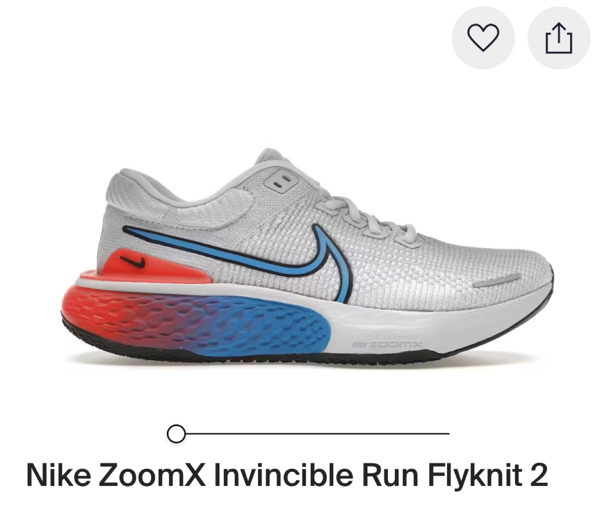Favorite the shoe with the heart icon
Screen dimensions: 616x506
[x=483, y=38]
